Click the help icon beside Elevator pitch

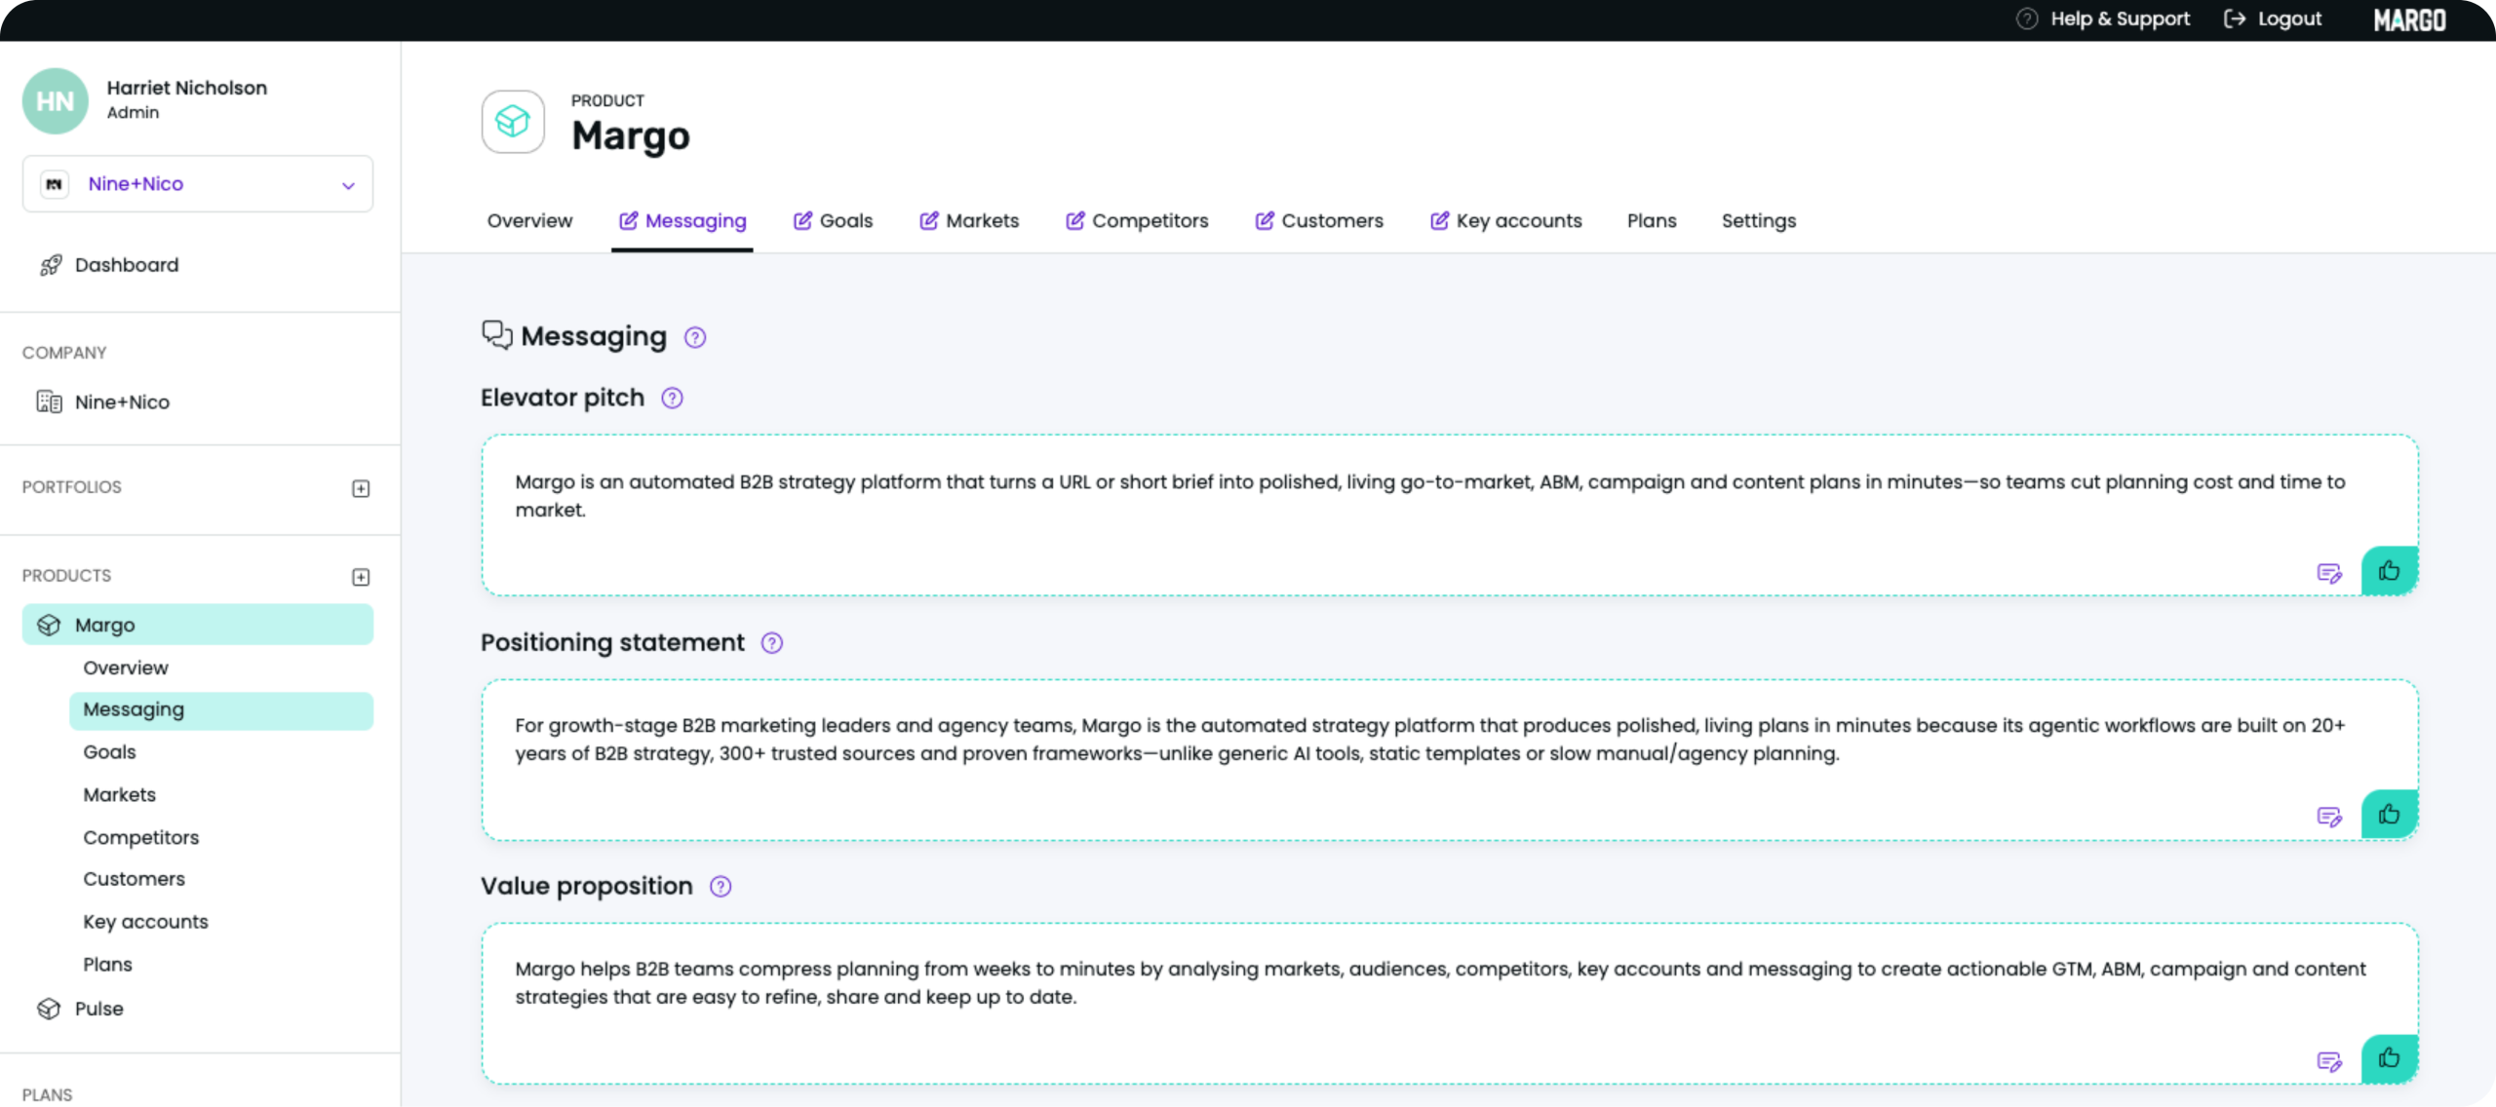pos(672,398)
